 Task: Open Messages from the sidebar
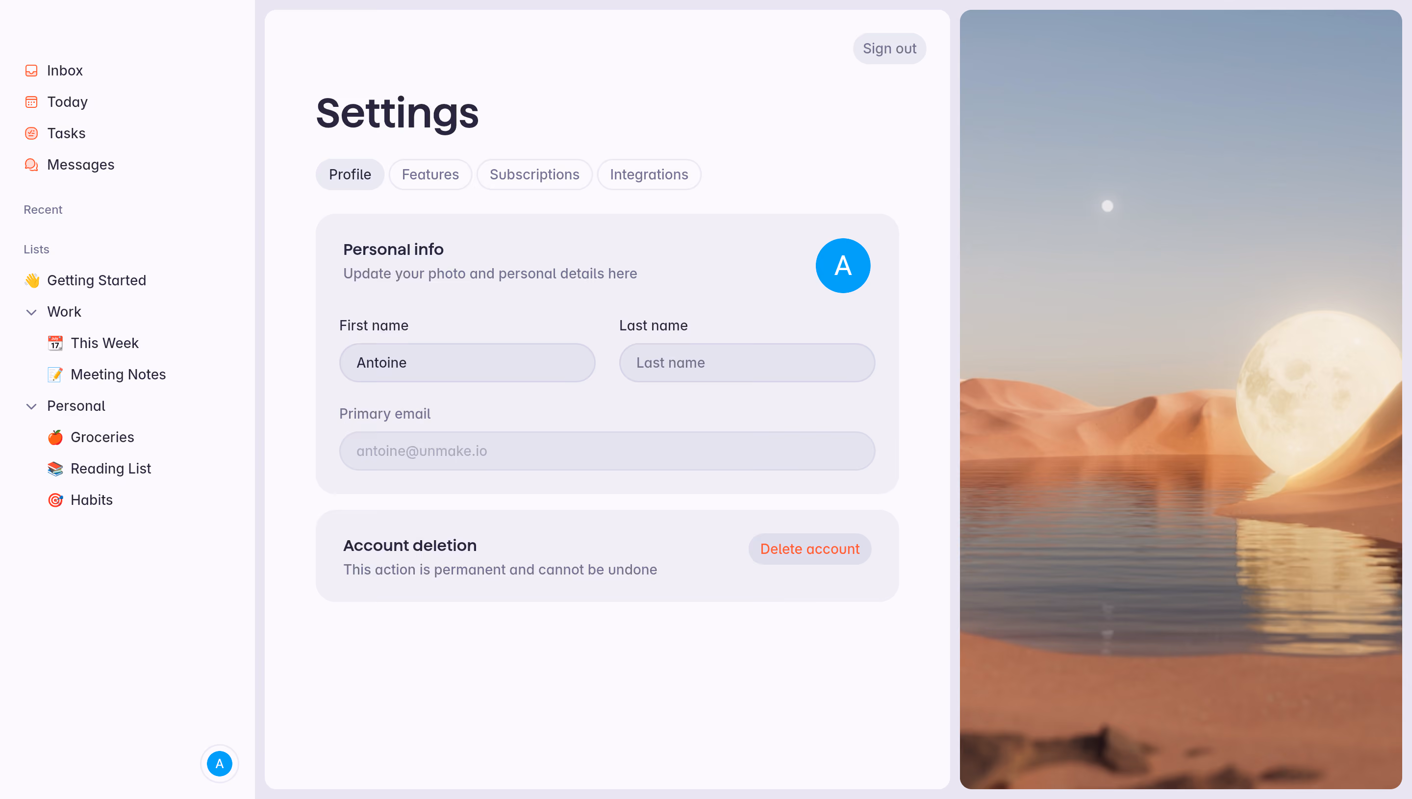[81, 165]
